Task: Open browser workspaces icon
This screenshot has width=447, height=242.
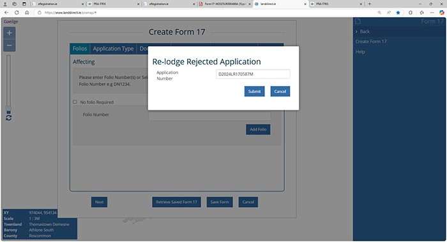Action: (x=15, y=4)
